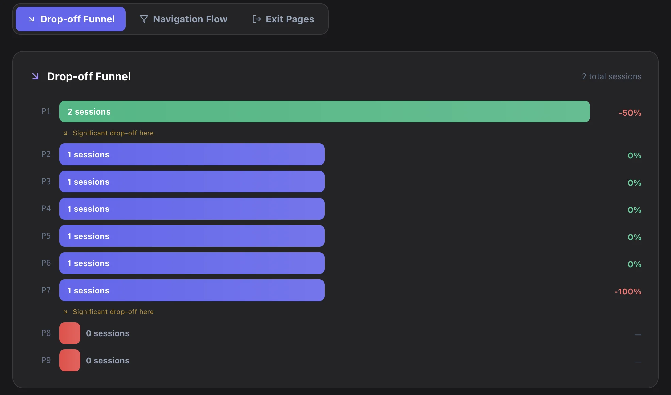
Task: Click the drop-off arrow icon beside the panel title
Action: tap(35, 76)
